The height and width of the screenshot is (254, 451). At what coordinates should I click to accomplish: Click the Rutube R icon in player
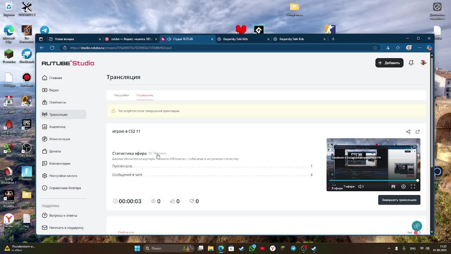[393, 186]
